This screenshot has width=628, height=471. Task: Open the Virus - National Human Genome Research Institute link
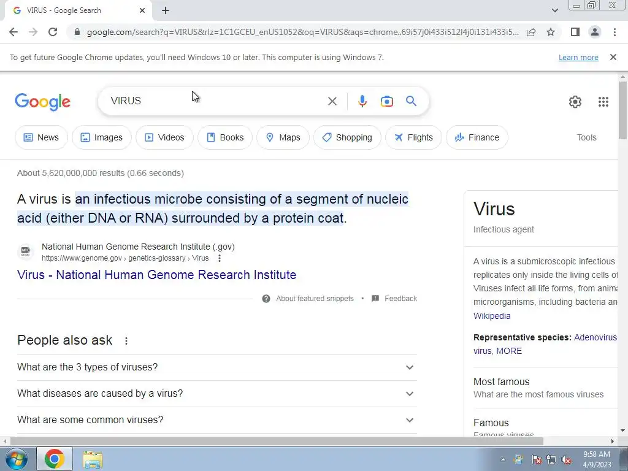coord(156,275)
